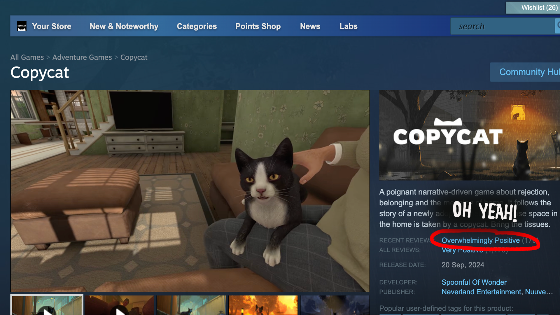Click 'Popular user-defined tags for this product' text
560x315 pixels.
(446, 308)
